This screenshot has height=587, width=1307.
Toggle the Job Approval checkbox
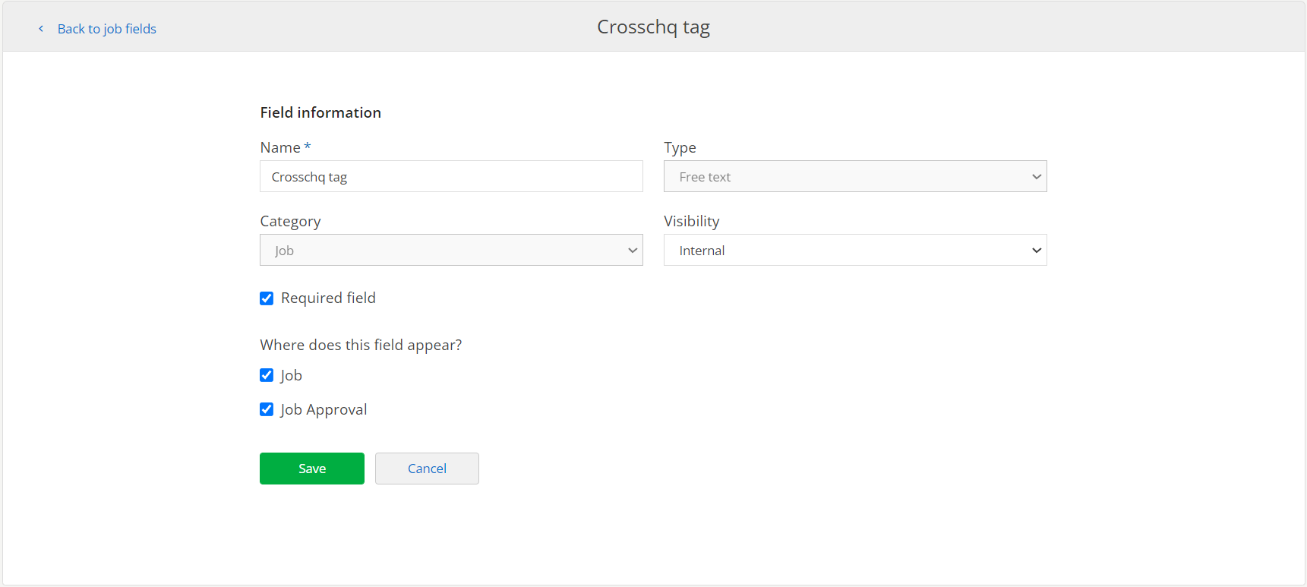267,409
